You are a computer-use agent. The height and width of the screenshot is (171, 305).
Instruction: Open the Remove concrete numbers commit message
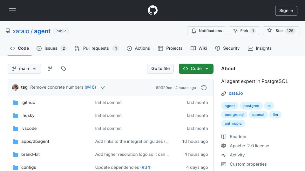[x=57, y=87]
